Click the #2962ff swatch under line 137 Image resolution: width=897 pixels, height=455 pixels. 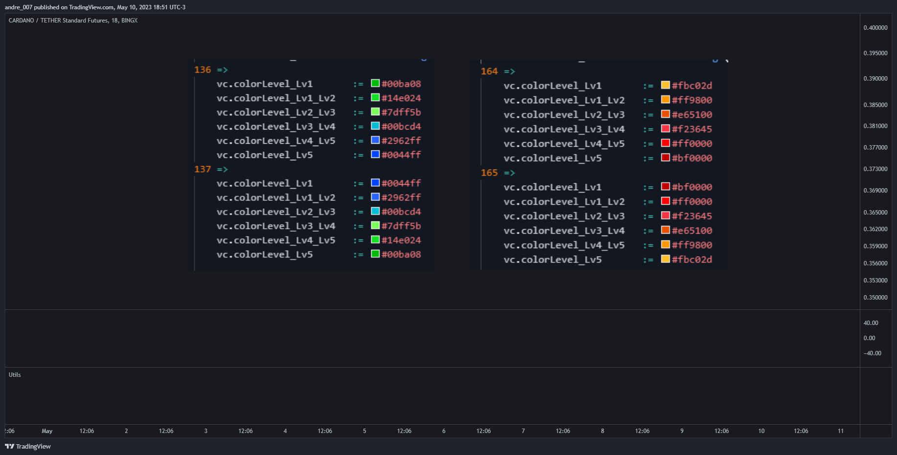375,196
